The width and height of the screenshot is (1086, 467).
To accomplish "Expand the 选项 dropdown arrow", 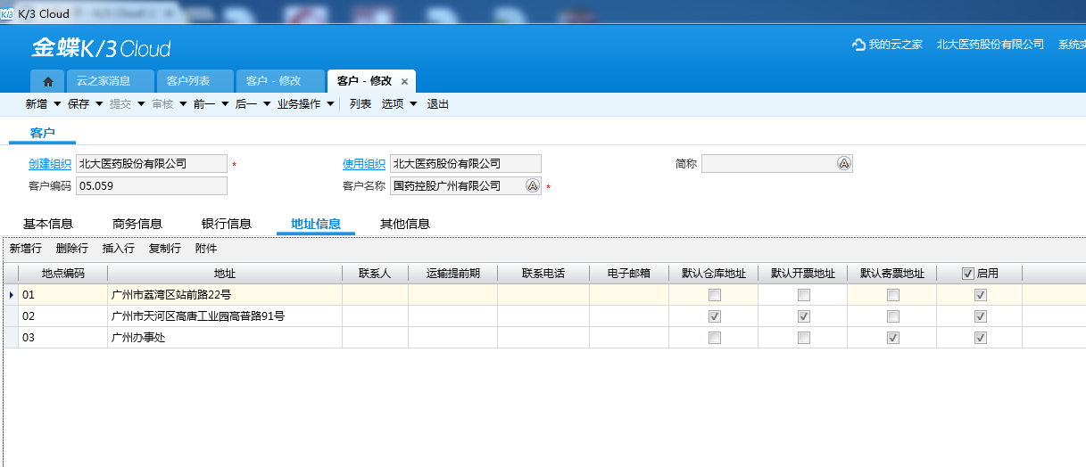I will [413, 104].
